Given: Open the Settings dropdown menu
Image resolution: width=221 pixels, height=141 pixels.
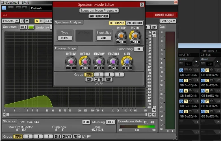Looking at the screenshot, I should [x=168, y=21].
